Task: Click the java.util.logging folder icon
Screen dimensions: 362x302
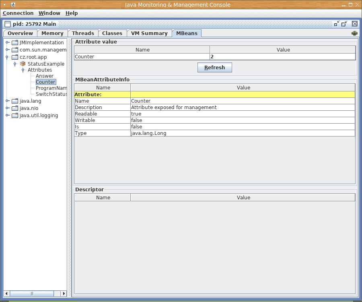Action: point(15,116)
